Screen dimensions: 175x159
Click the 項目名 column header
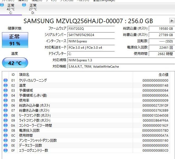point(24,75)
